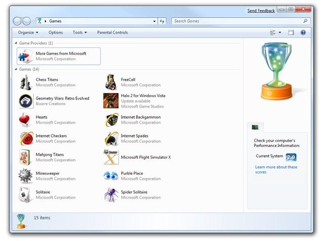This screenshot has height=241, width=324.
Task: Open the Organize dropdown menu
Action: 28,32
